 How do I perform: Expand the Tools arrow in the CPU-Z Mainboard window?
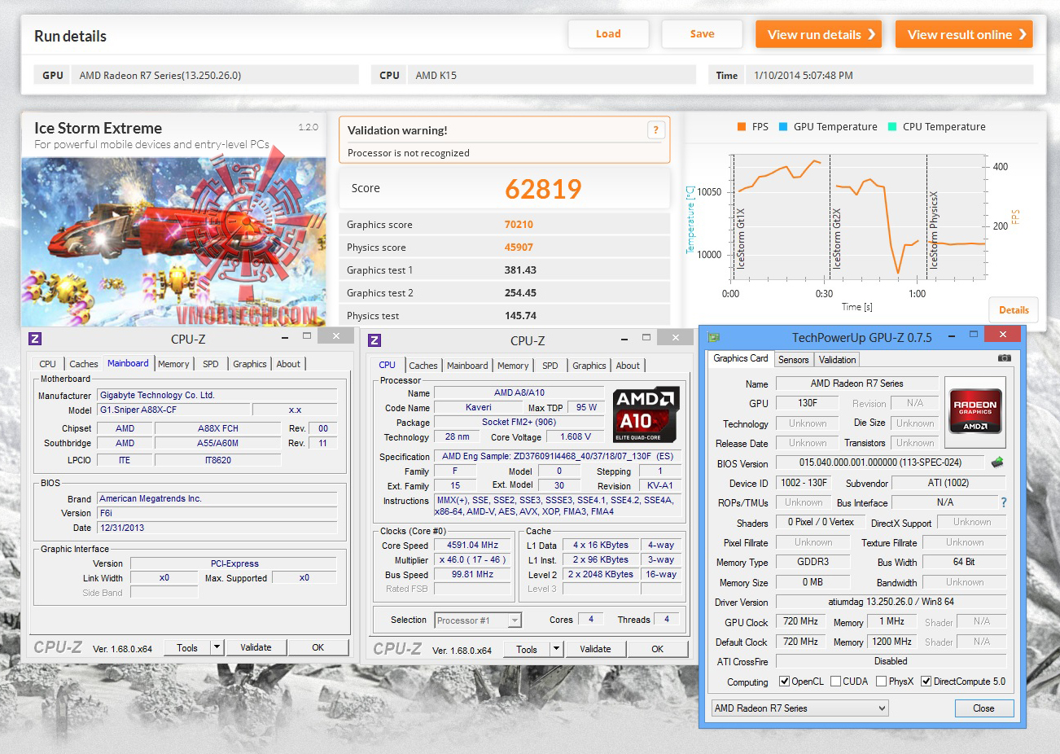pos(217,647)
